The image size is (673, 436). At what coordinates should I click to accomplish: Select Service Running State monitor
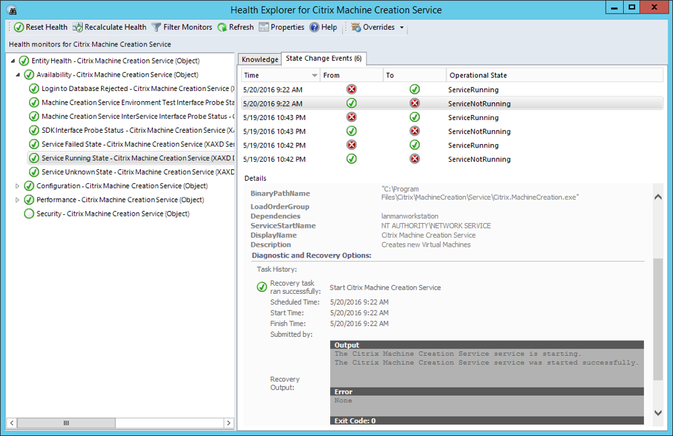coord(138,158)
